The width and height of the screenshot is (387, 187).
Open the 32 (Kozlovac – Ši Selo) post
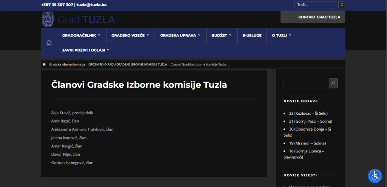coord(308,113)
